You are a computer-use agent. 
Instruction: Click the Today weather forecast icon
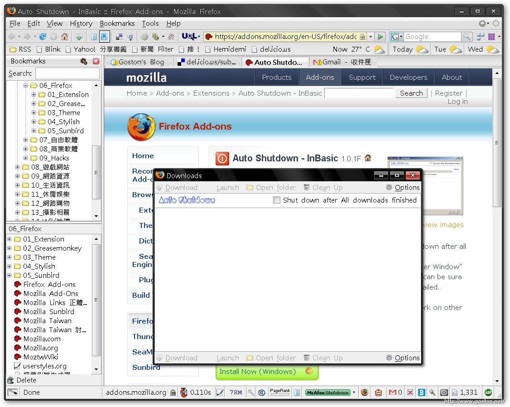(x=422, y=49)
